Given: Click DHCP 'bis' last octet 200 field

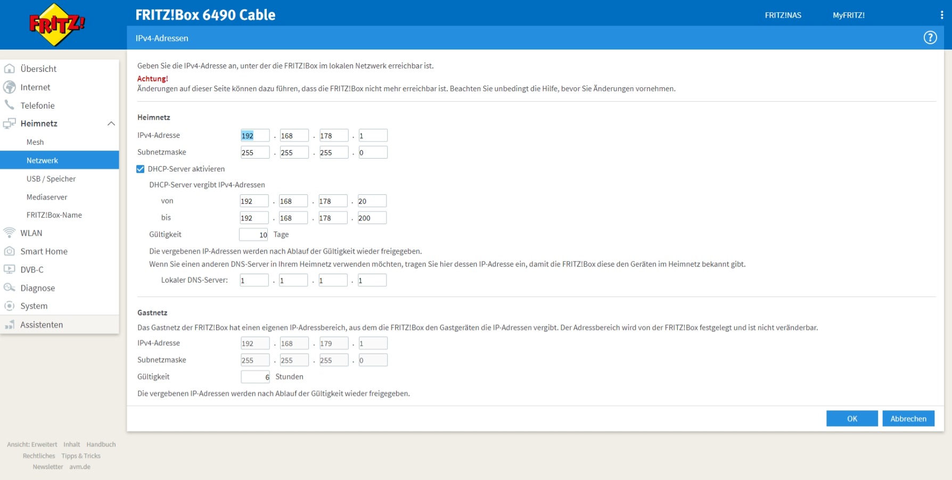Looking at the screenshot, I should pos(372,218).
